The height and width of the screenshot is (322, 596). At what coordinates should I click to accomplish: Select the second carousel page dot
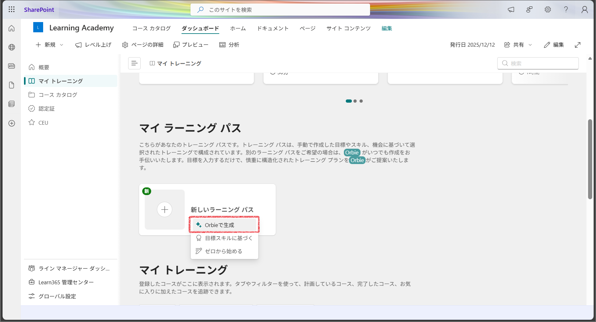[x=355, y=101]
